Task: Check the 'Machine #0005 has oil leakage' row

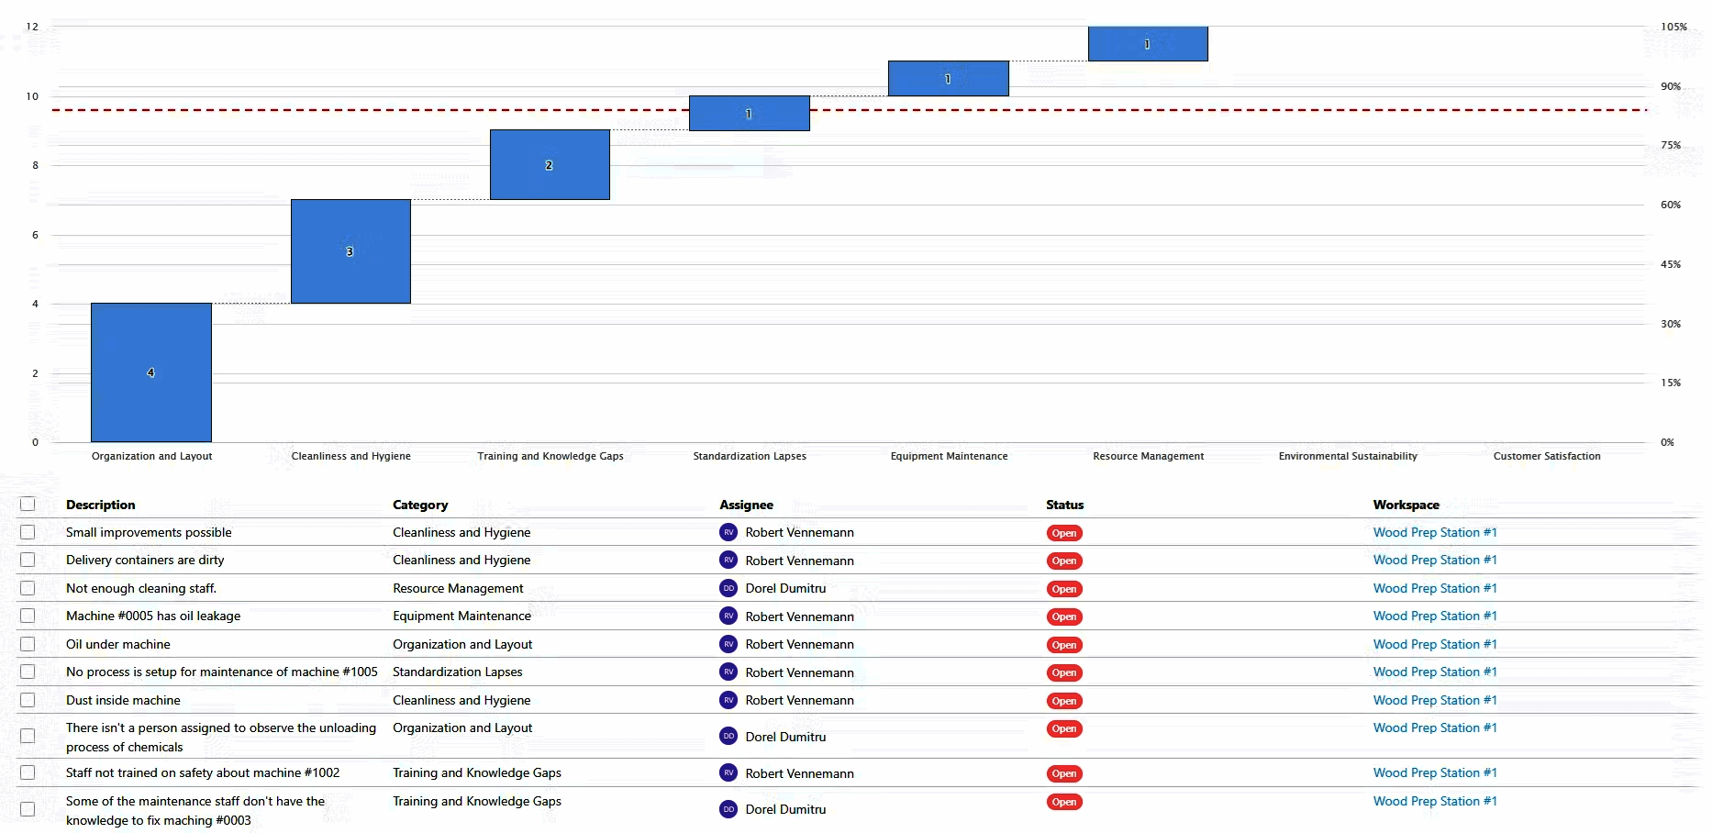Action: 28,616
